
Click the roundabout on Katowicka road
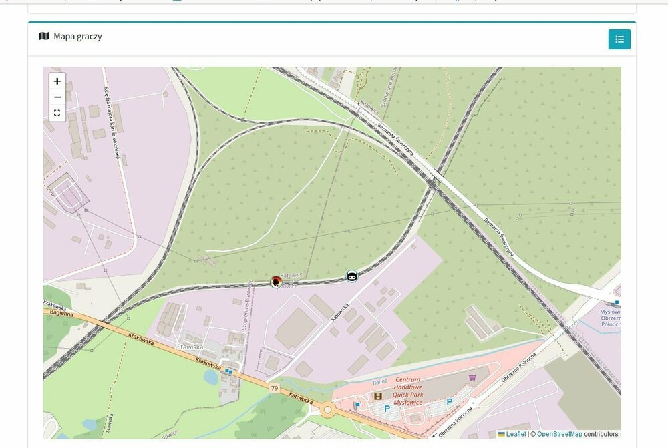tap(327, 410)
